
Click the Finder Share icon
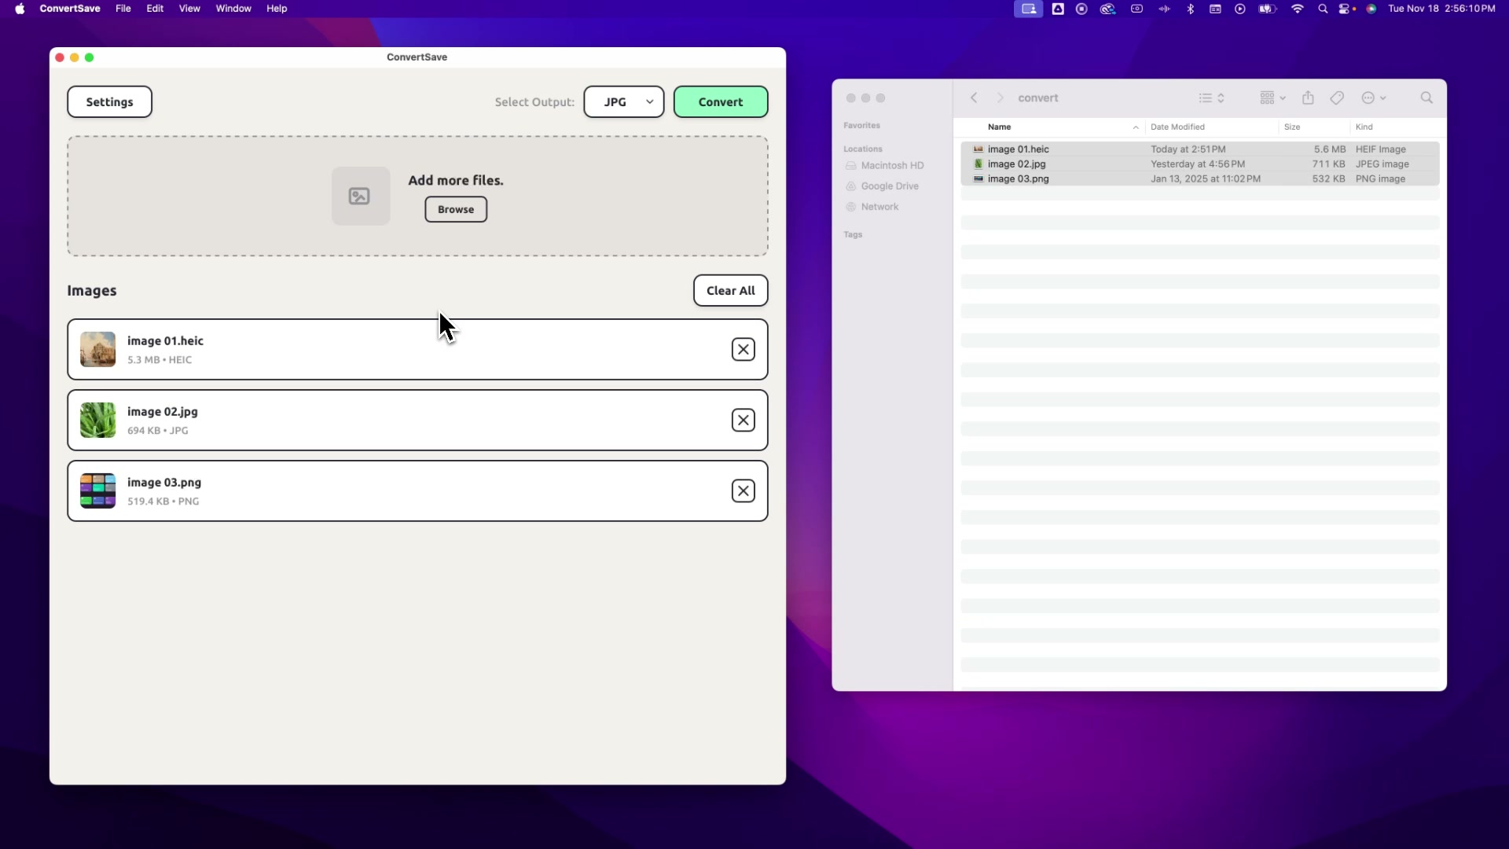coord(1308,97)
